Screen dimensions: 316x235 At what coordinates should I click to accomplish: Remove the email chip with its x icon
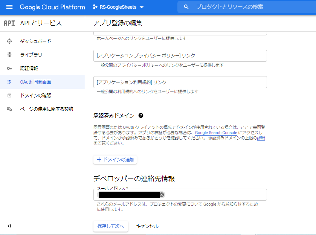tap(162, 195)
